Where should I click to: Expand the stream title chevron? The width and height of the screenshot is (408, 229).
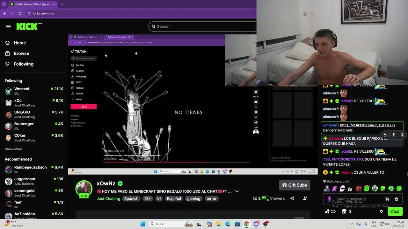237,191
